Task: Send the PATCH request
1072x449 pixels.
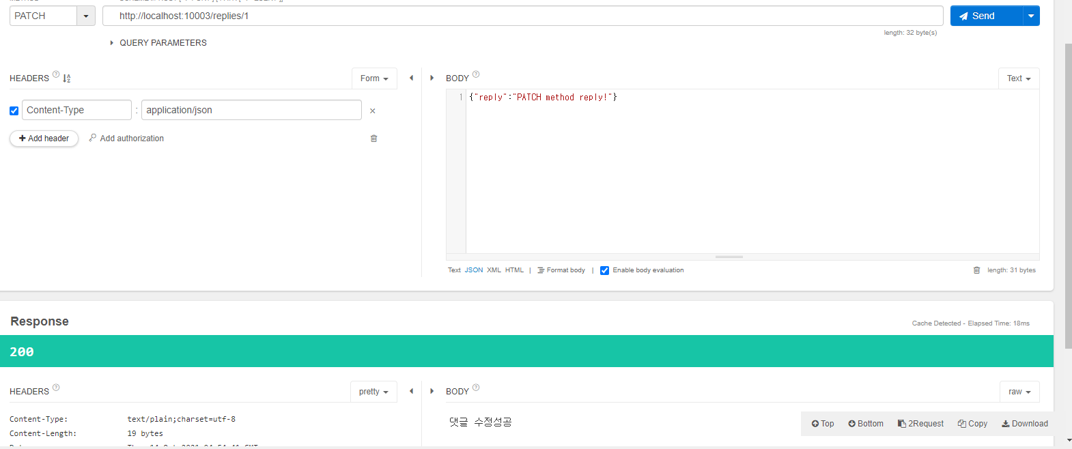Action: click(x=986, y=16)
